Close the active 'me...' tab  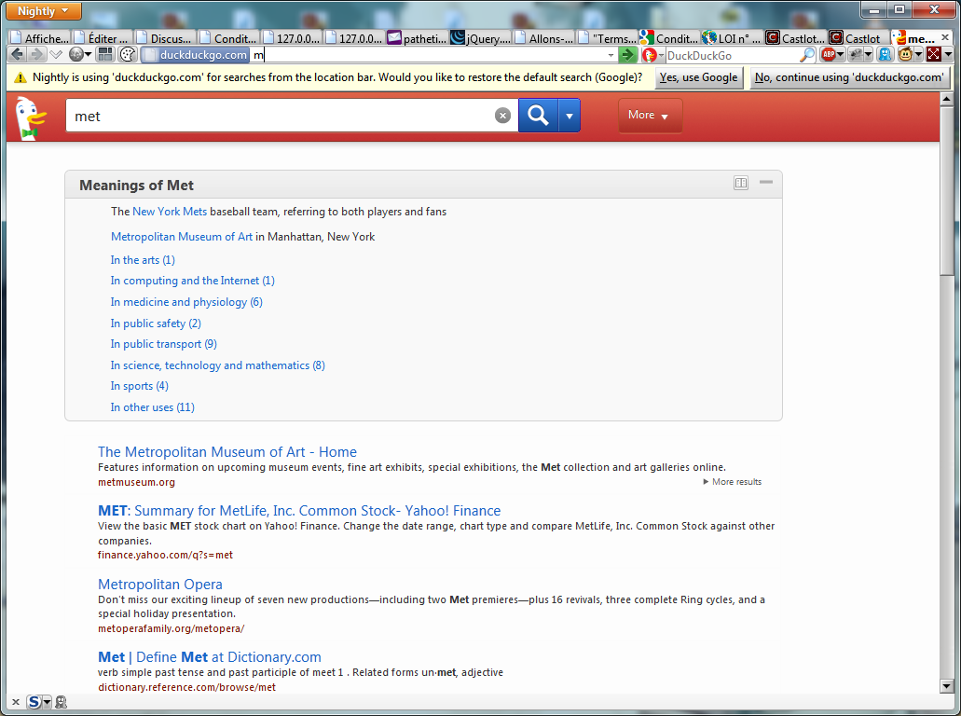(x=944, y=37)
